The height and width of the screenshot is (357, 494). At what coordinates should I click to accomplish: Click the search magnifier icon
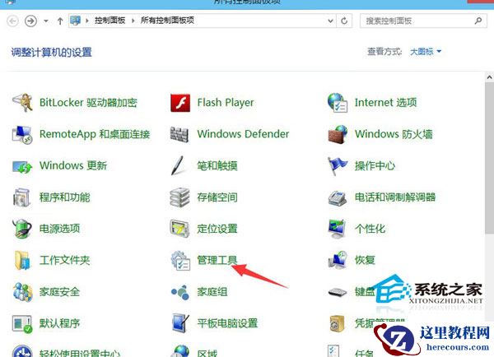(x=478, y=21)
